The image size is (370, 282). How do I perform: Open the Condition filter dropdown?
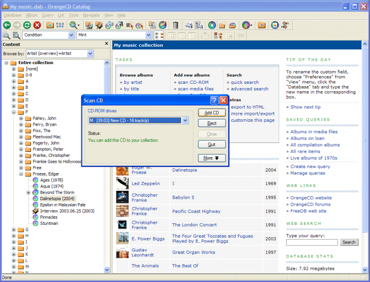pyautogui.click(x=70, y=35)
